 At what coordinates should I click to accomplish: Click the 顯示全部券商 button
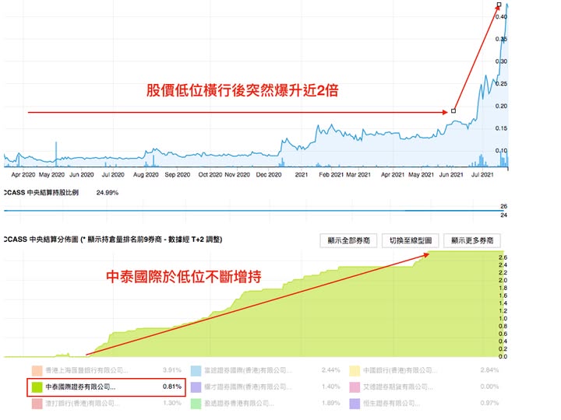348,240
